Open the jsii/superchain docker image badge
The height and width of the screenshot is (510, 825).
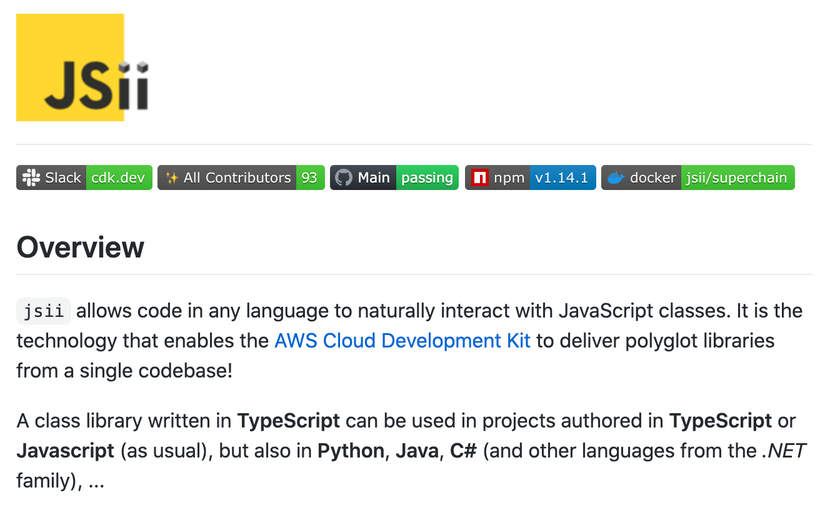click(x=737, y=177)
